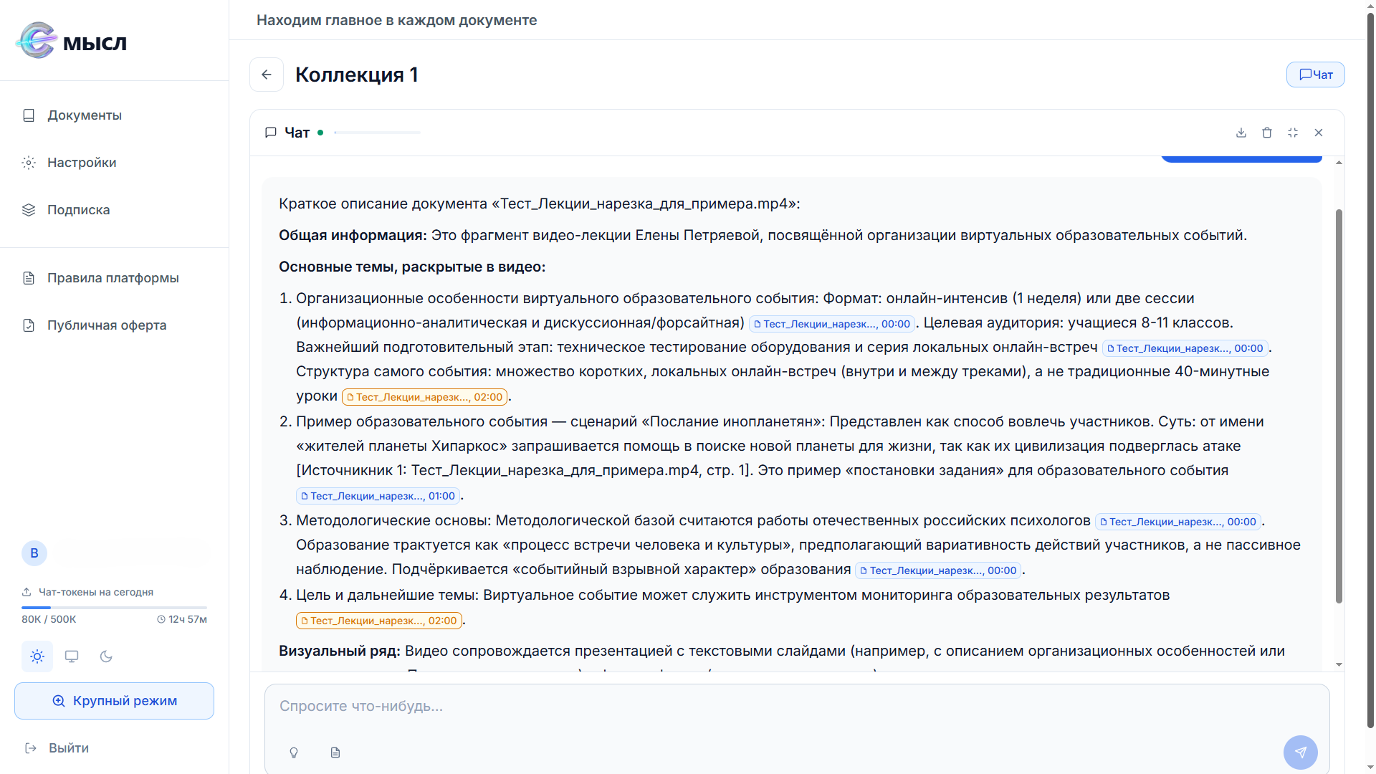The image size is (1376, 774).
Task: Click the chat tokens progress bar
Action: point(115,608)
